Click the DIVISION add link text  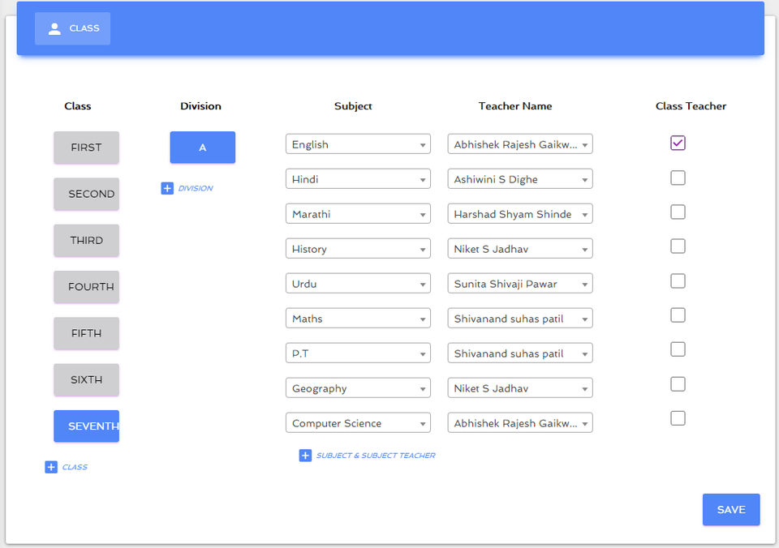tap(196, 188)
